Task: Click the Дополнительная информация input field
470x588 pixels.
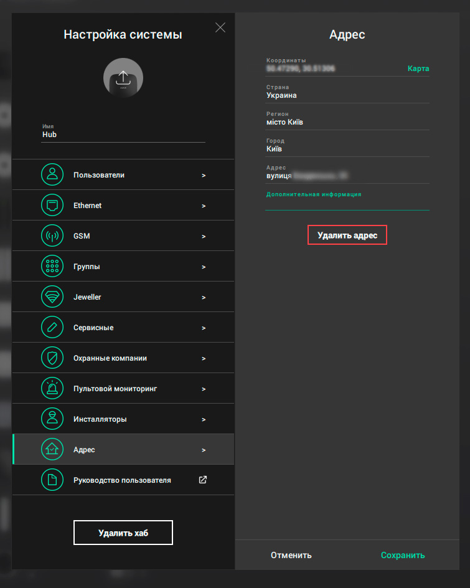Action: 347,204
